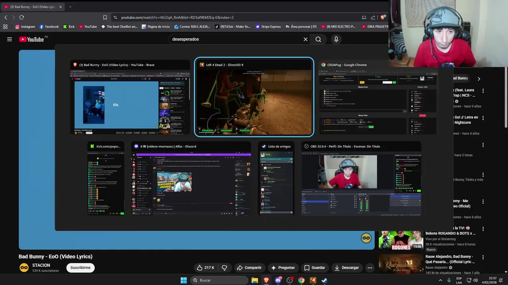Click Descargar button
Screen dimensions: 508x285
click(x=346, y=268)
